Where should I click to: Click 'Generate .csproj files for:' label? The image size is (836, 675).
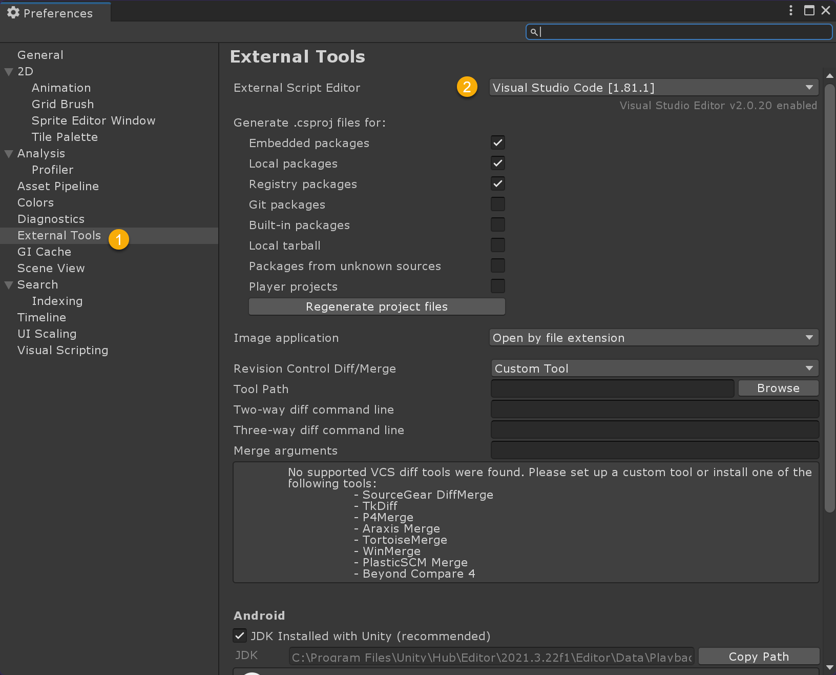(x=310, y=123)
